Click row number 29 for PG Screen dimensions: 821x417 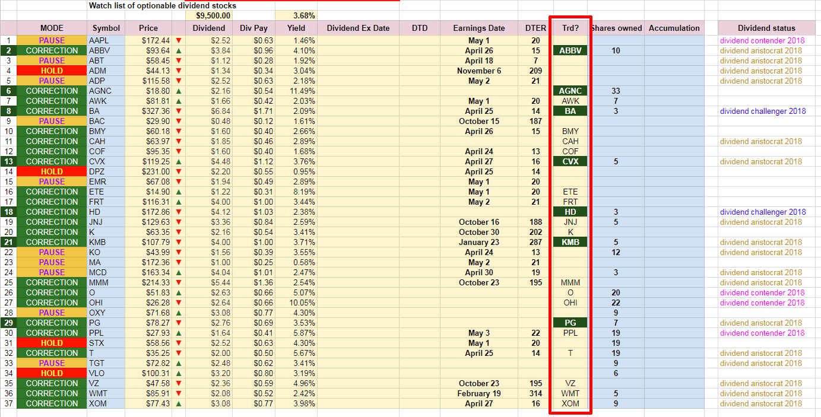tap(8, 323)
